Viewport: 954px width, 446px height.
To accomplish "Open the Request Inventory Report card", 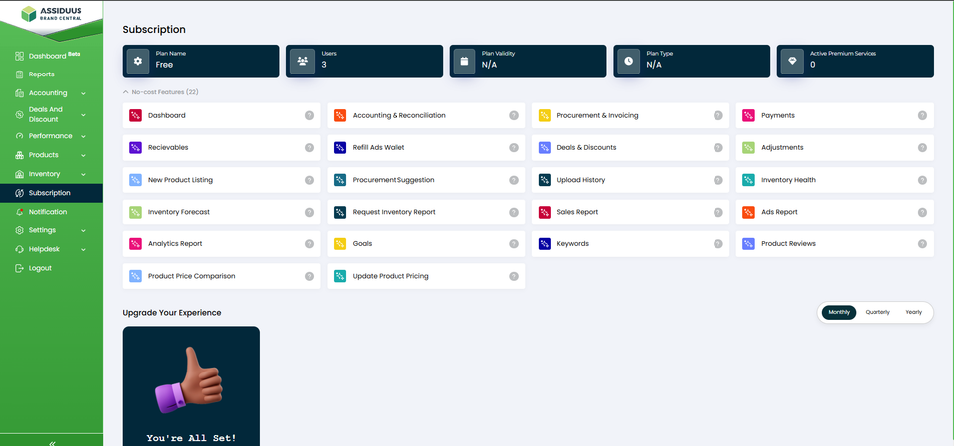I will pos(426,212).
